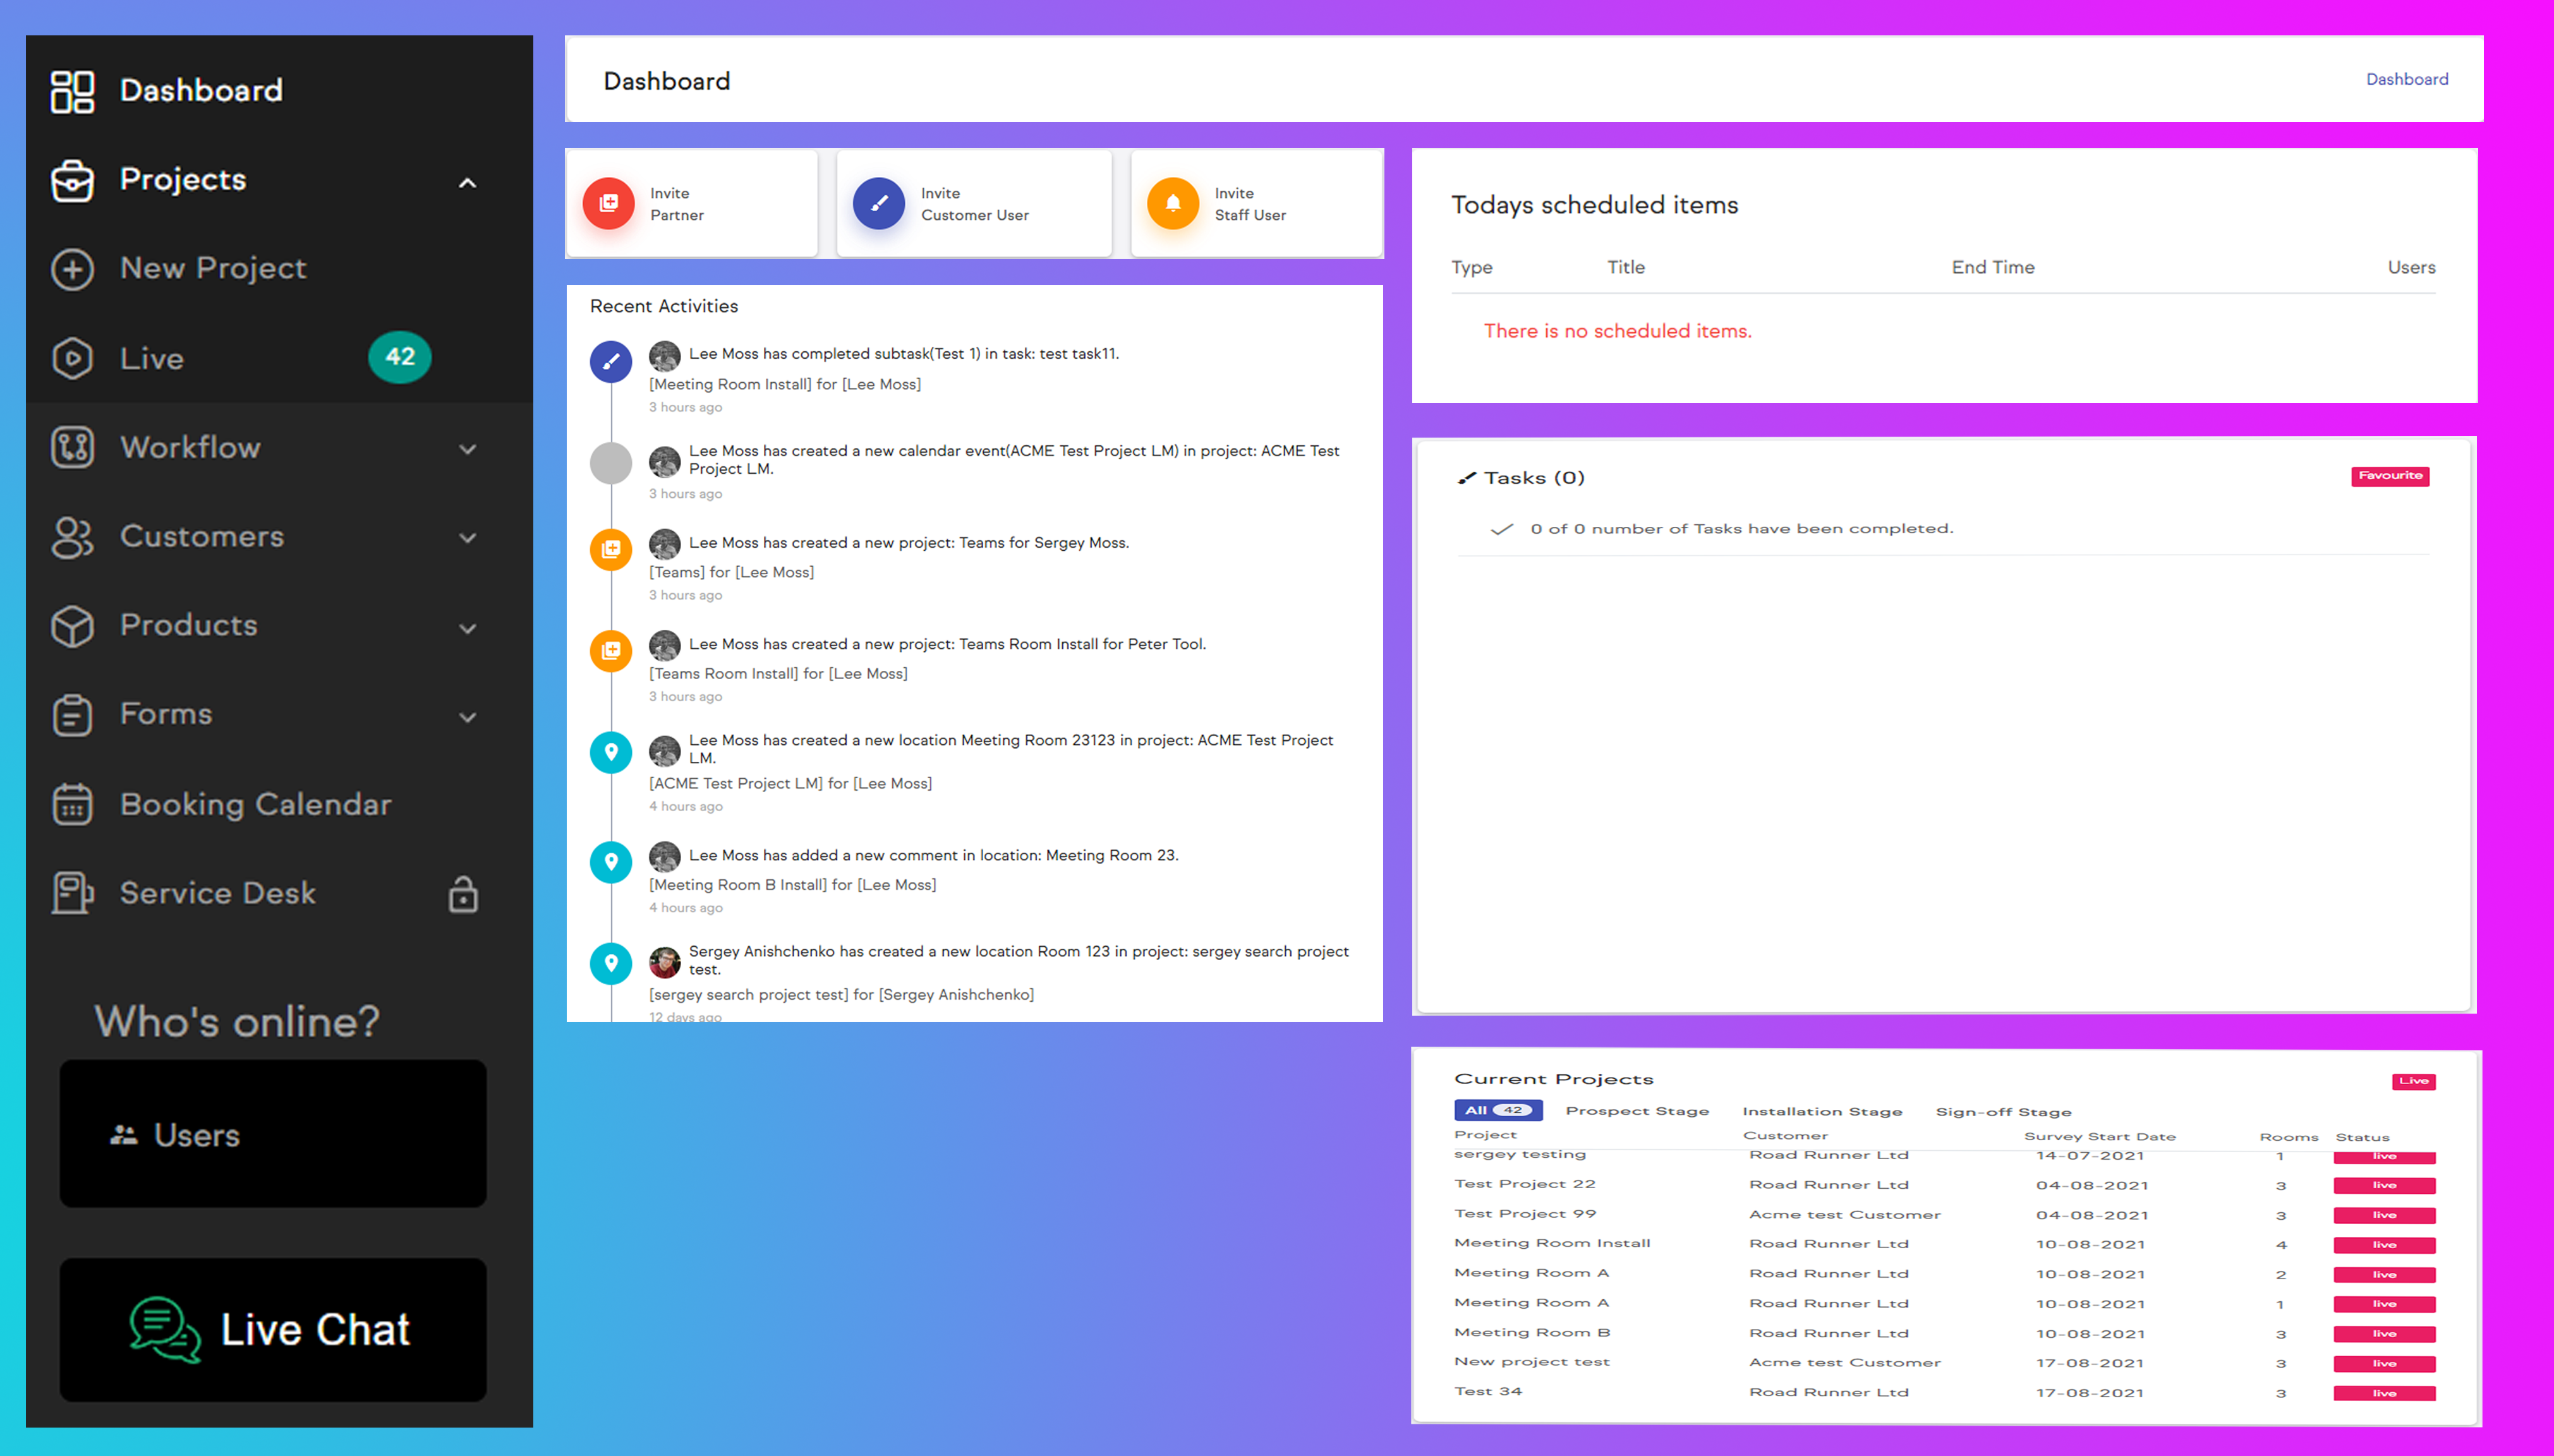The height and width of the screenshot is (1456, 2554).
Task: Click the orange Invite Staff User bell icon
Action: tap(1172, 203)
